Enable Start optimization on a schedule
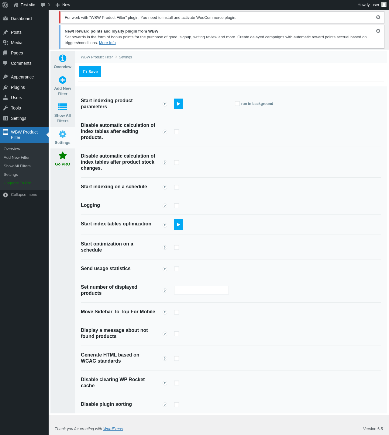The width and height of the screenshot is (389, 435). click(x=177, y=247)
